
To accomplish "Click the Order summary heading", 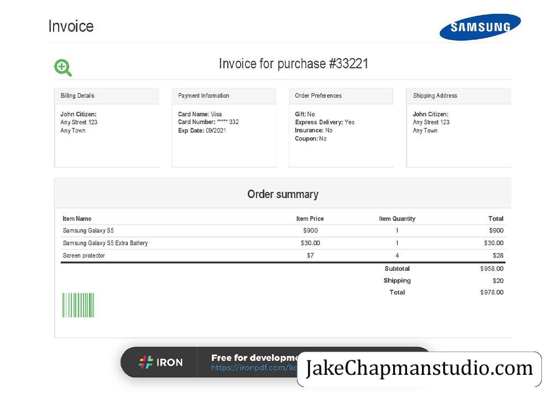I will coord(283,194).
